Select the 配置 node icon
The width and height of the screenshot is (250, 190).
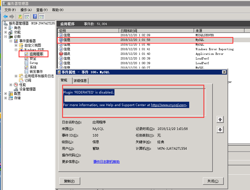pyautogui.click(x=11, y=93)
